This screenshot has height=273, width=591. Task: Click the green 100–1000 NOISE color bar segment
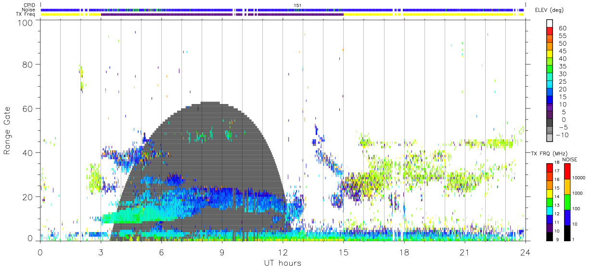point(568,202)
